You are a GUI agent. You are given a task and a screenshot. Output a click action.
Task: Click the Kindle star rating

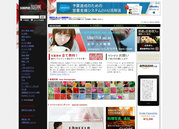(146, 116)
